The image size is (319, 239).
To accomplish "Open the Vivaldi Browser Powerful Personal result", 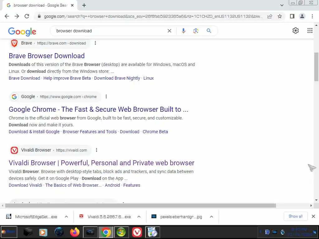I will pyautogui.click(x=102, y=163).
